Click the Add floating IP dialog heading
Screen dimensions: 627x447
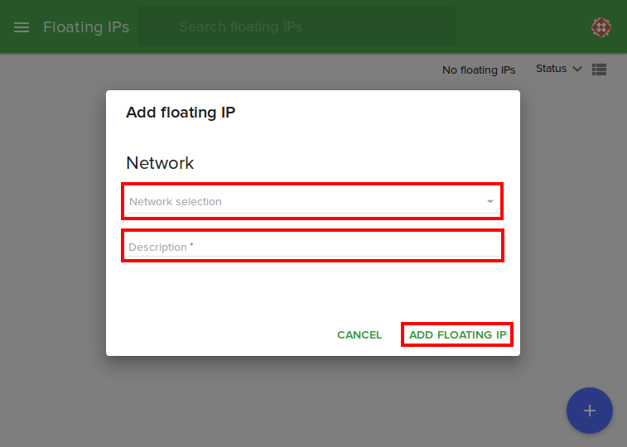click(181, 113)
